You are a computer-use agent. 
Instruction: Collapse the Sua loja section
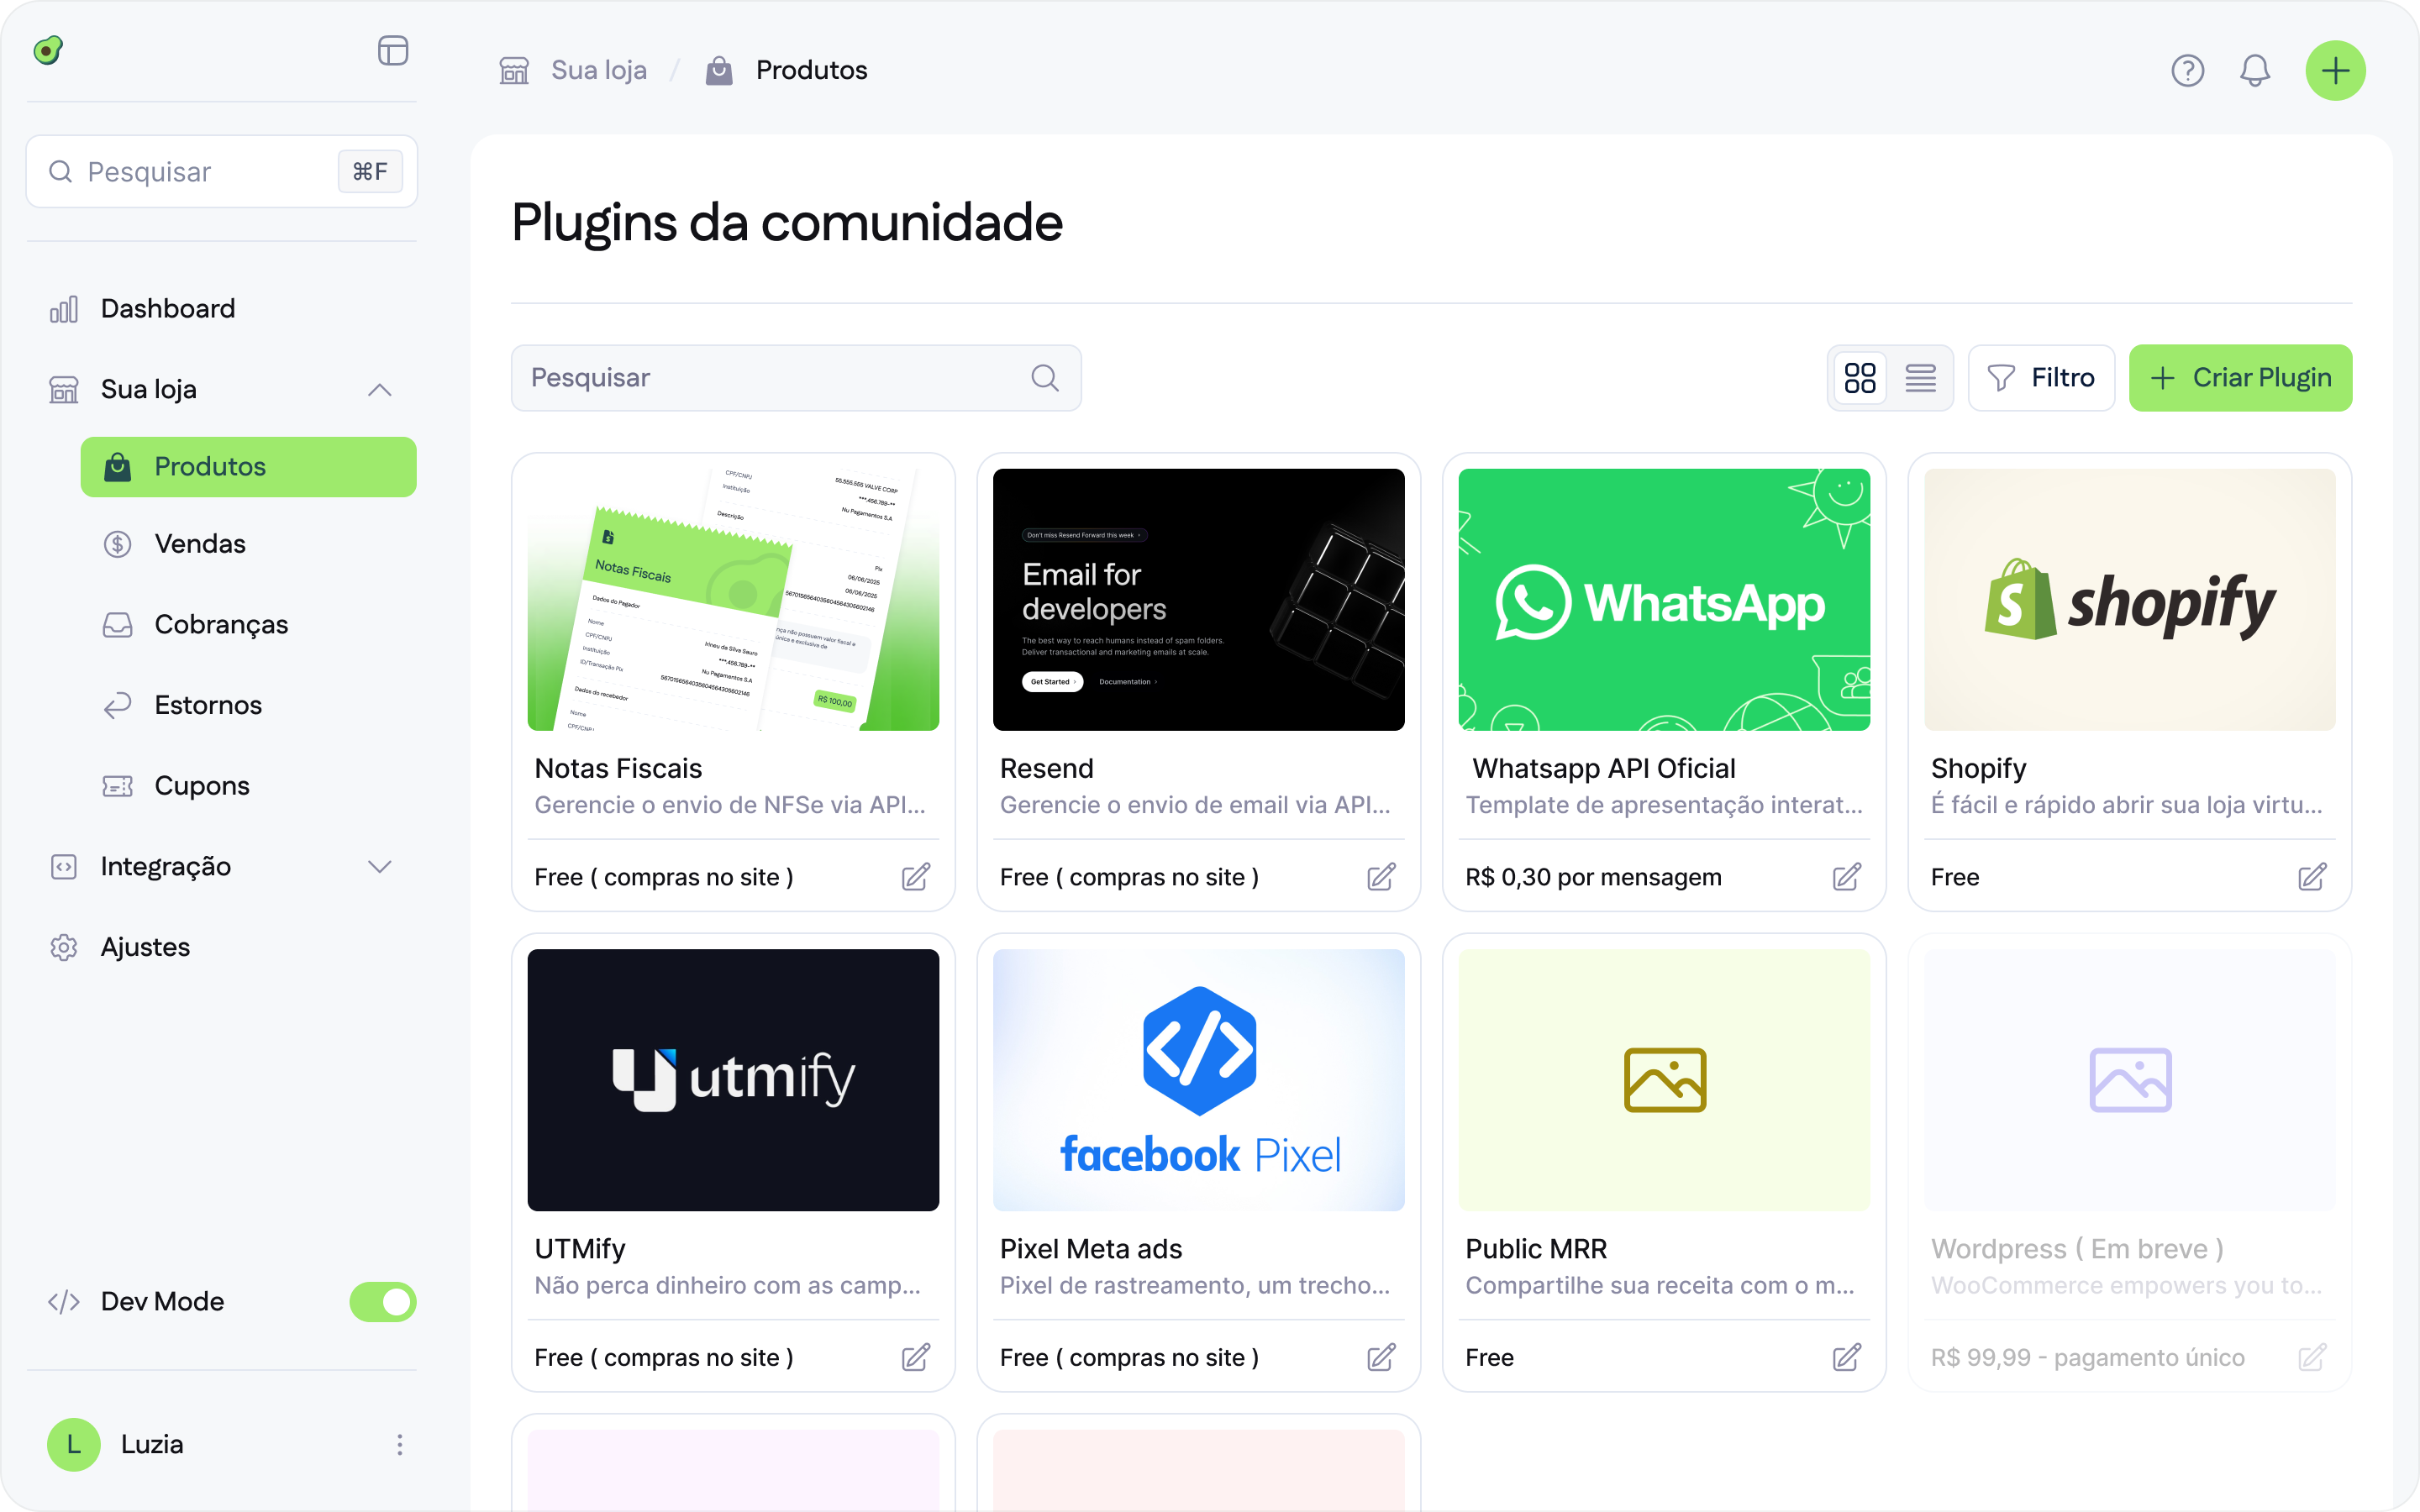point(379,389)
